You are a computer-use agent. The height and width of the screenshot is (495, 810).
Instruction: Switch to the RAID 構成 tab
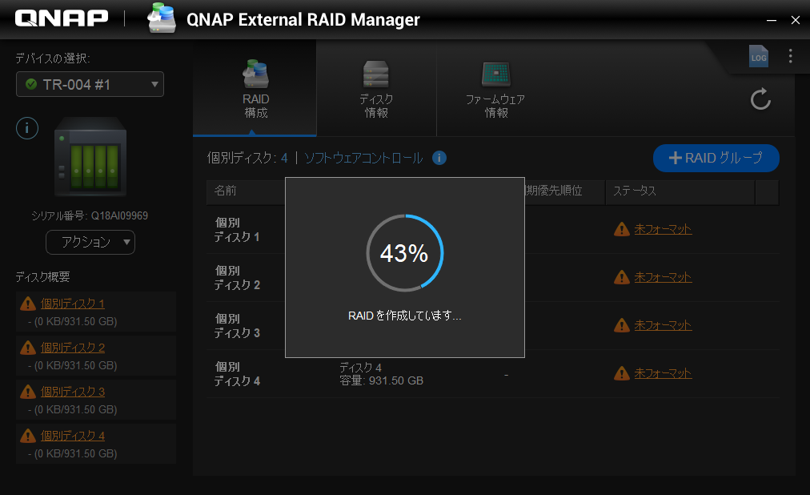tap(255, 91)
